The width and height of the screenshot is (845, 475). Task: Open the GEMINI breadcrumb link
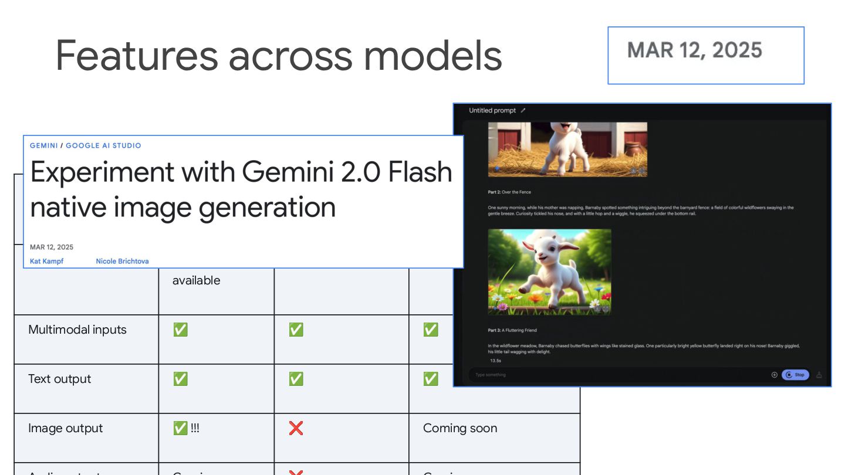click(44, 145)
